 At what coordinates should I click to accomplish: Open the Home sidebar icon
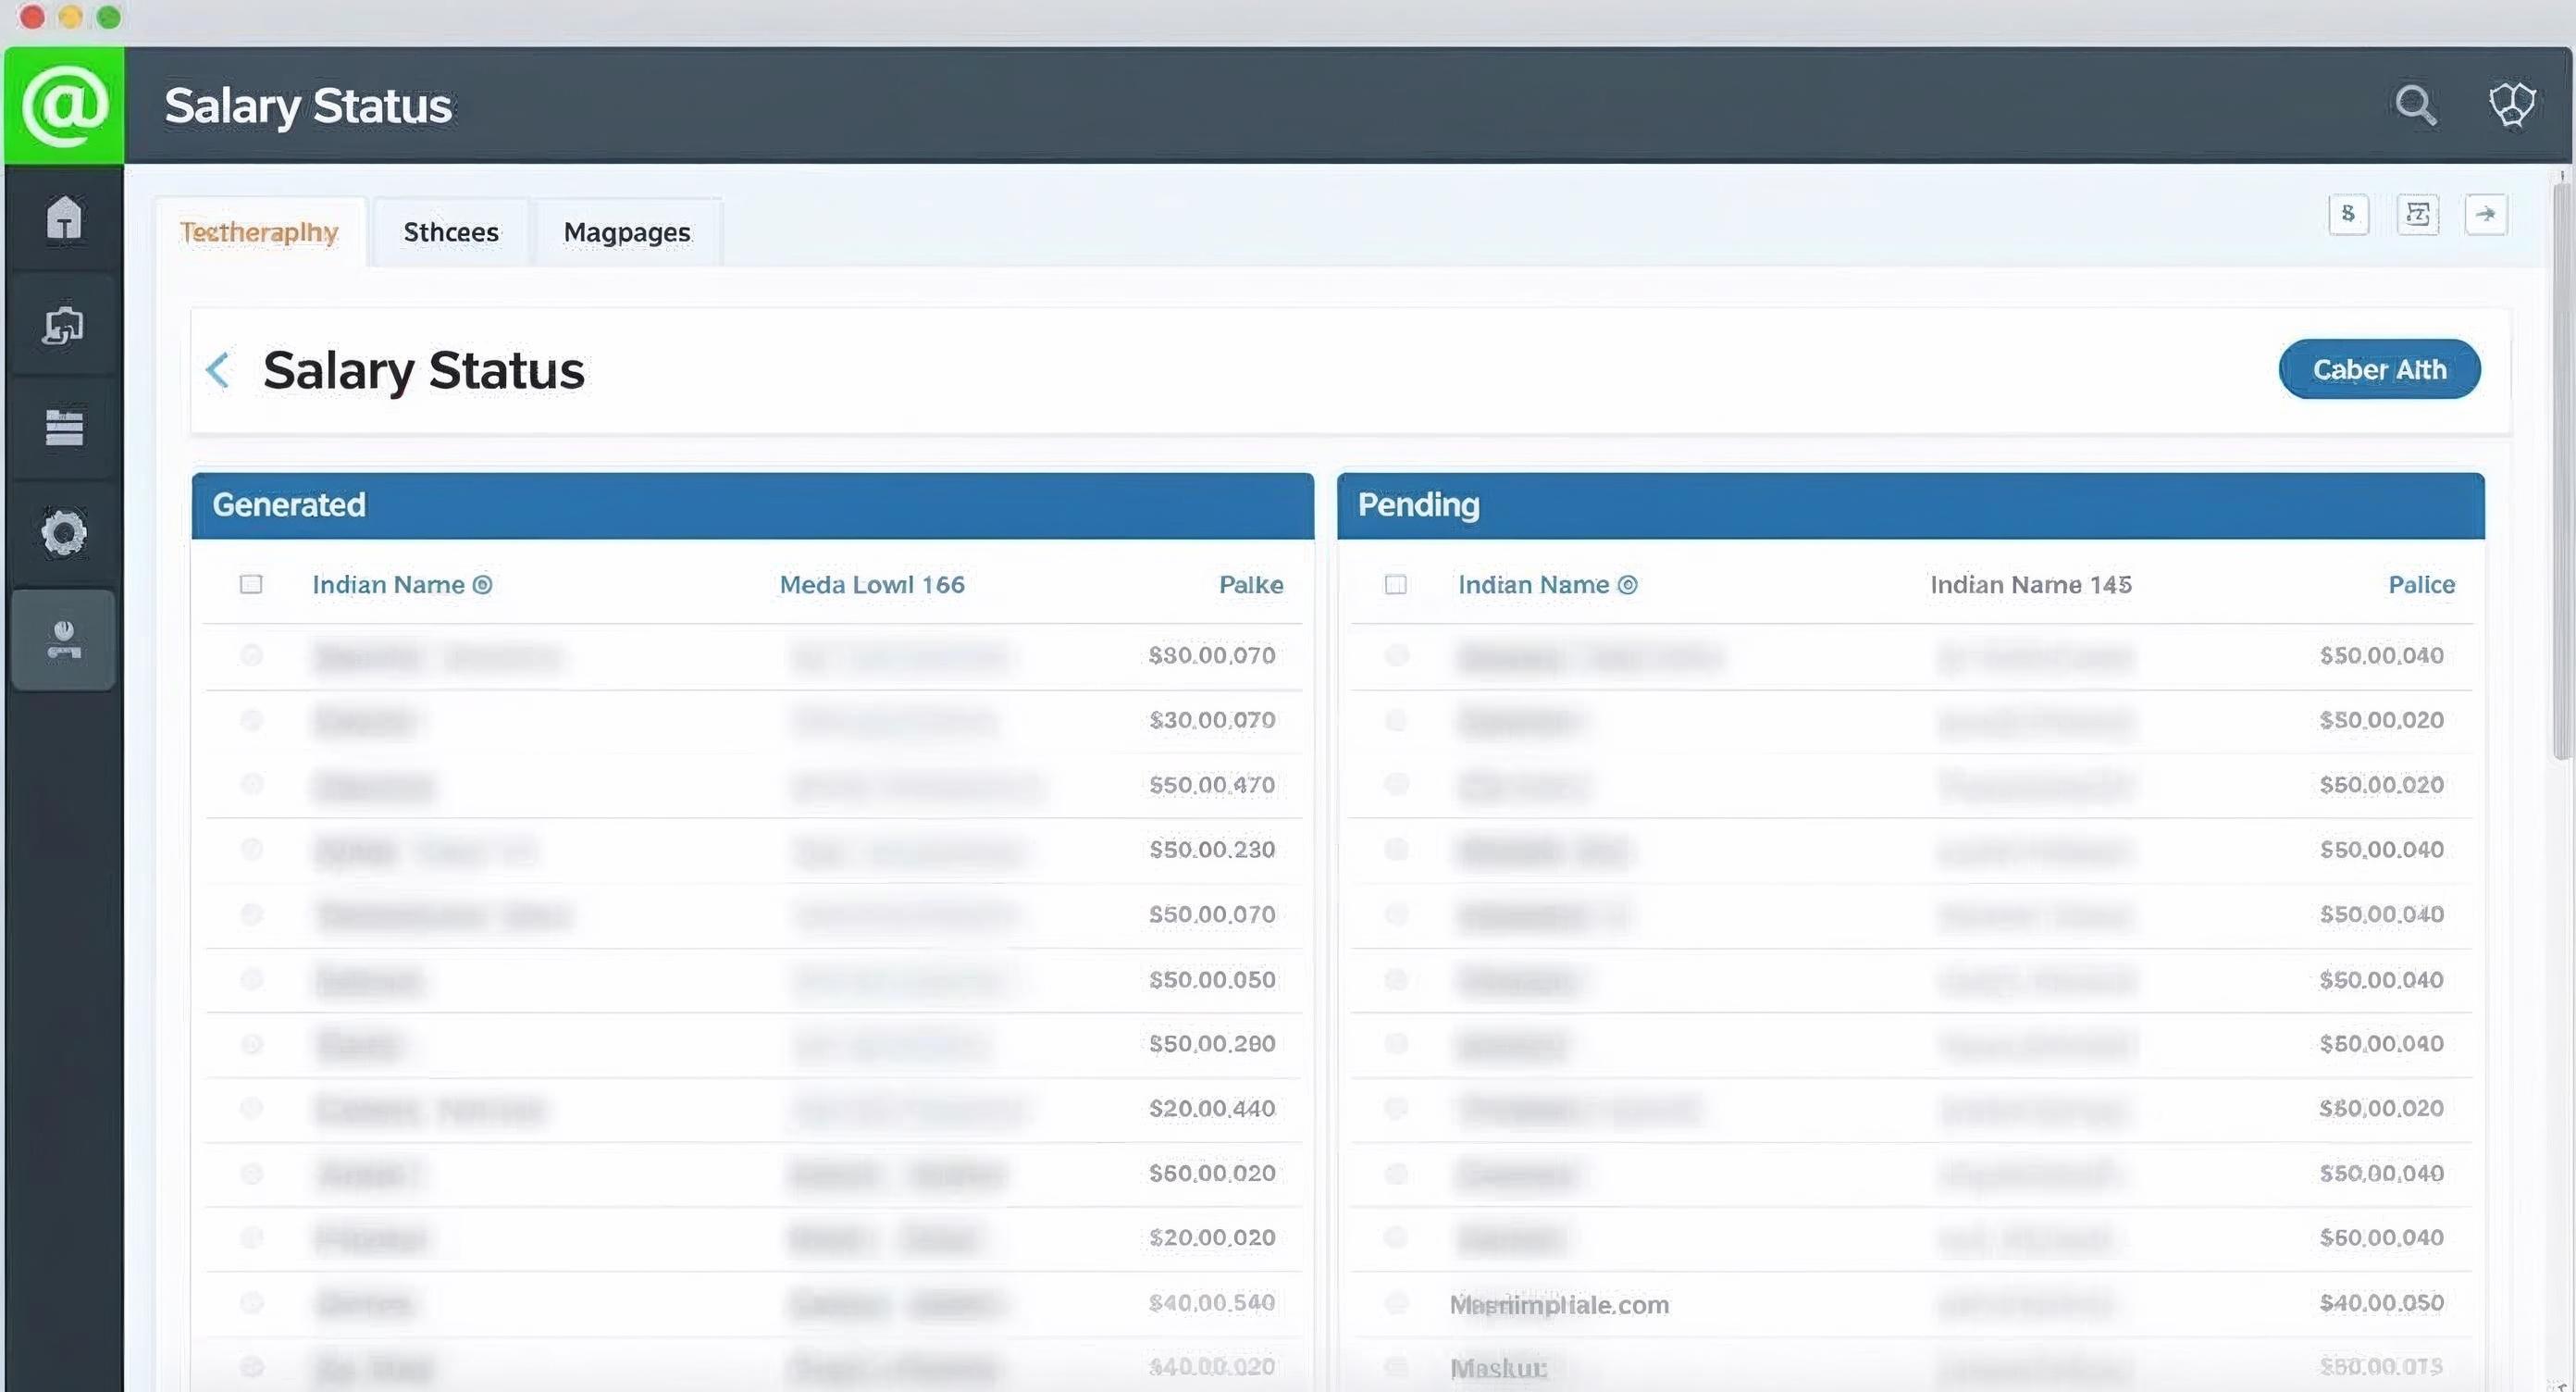(64, 218)
